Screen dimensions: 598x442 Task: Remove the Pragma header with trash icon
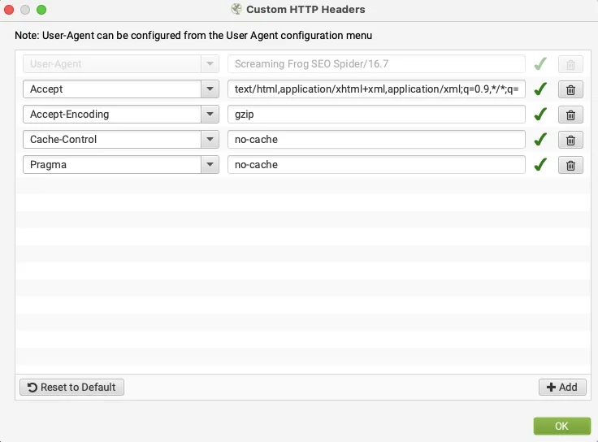[x=570, y=165]
